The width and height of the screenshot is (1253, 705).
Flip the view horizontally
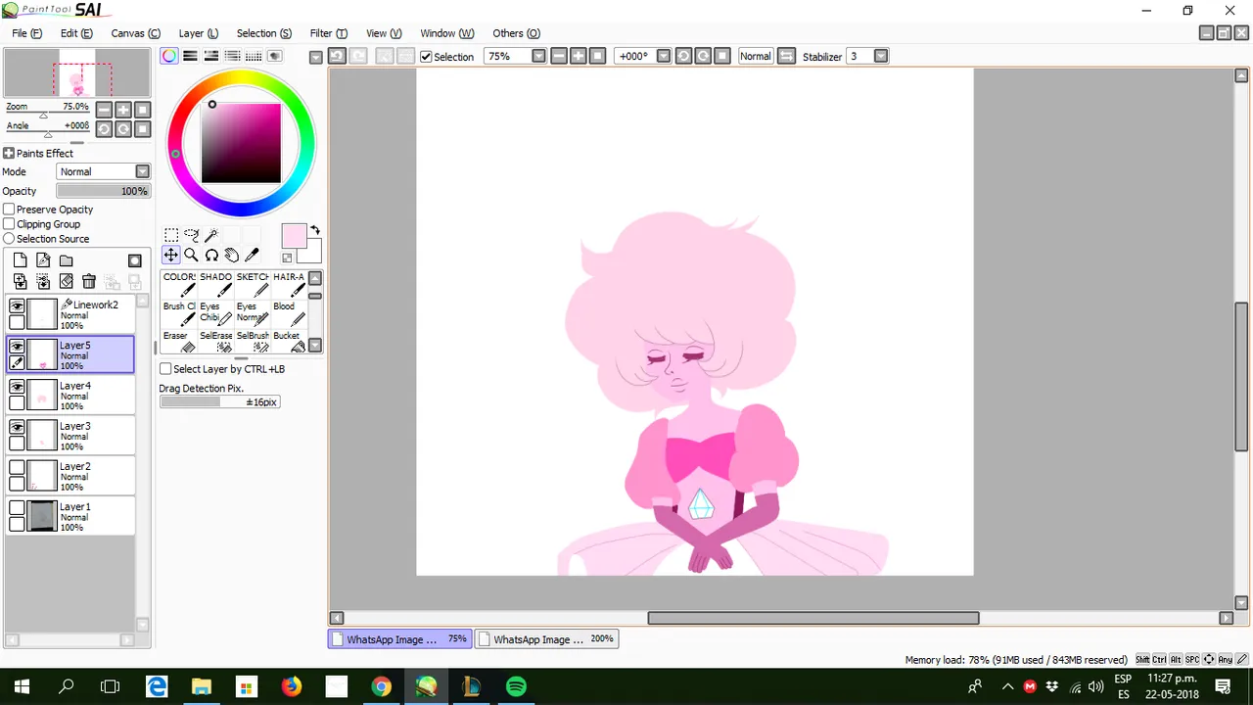point(786,56)
